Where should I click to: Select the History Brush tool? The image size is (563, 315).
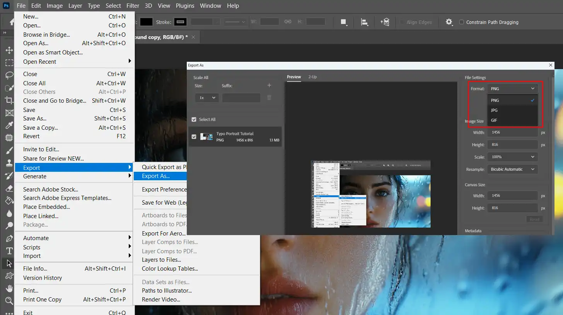click(x=9, y=176)
